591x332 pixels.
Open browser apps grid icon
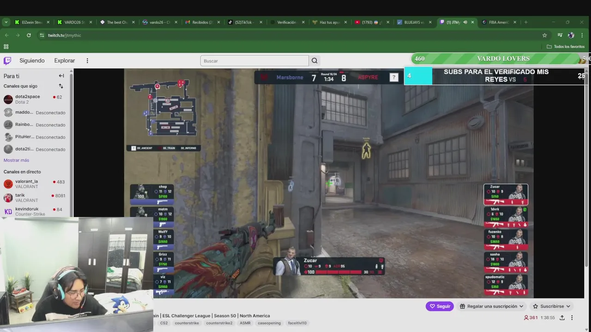click(x=6, y=47)
